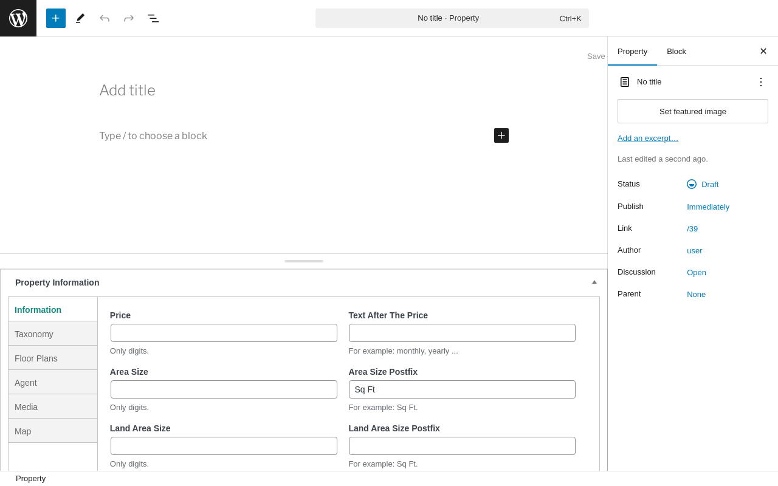Image resolution: width=778 pixels, height=486 pixels.
Task: Focus the Land Area Size Postfix field
Action: point(462,446)
